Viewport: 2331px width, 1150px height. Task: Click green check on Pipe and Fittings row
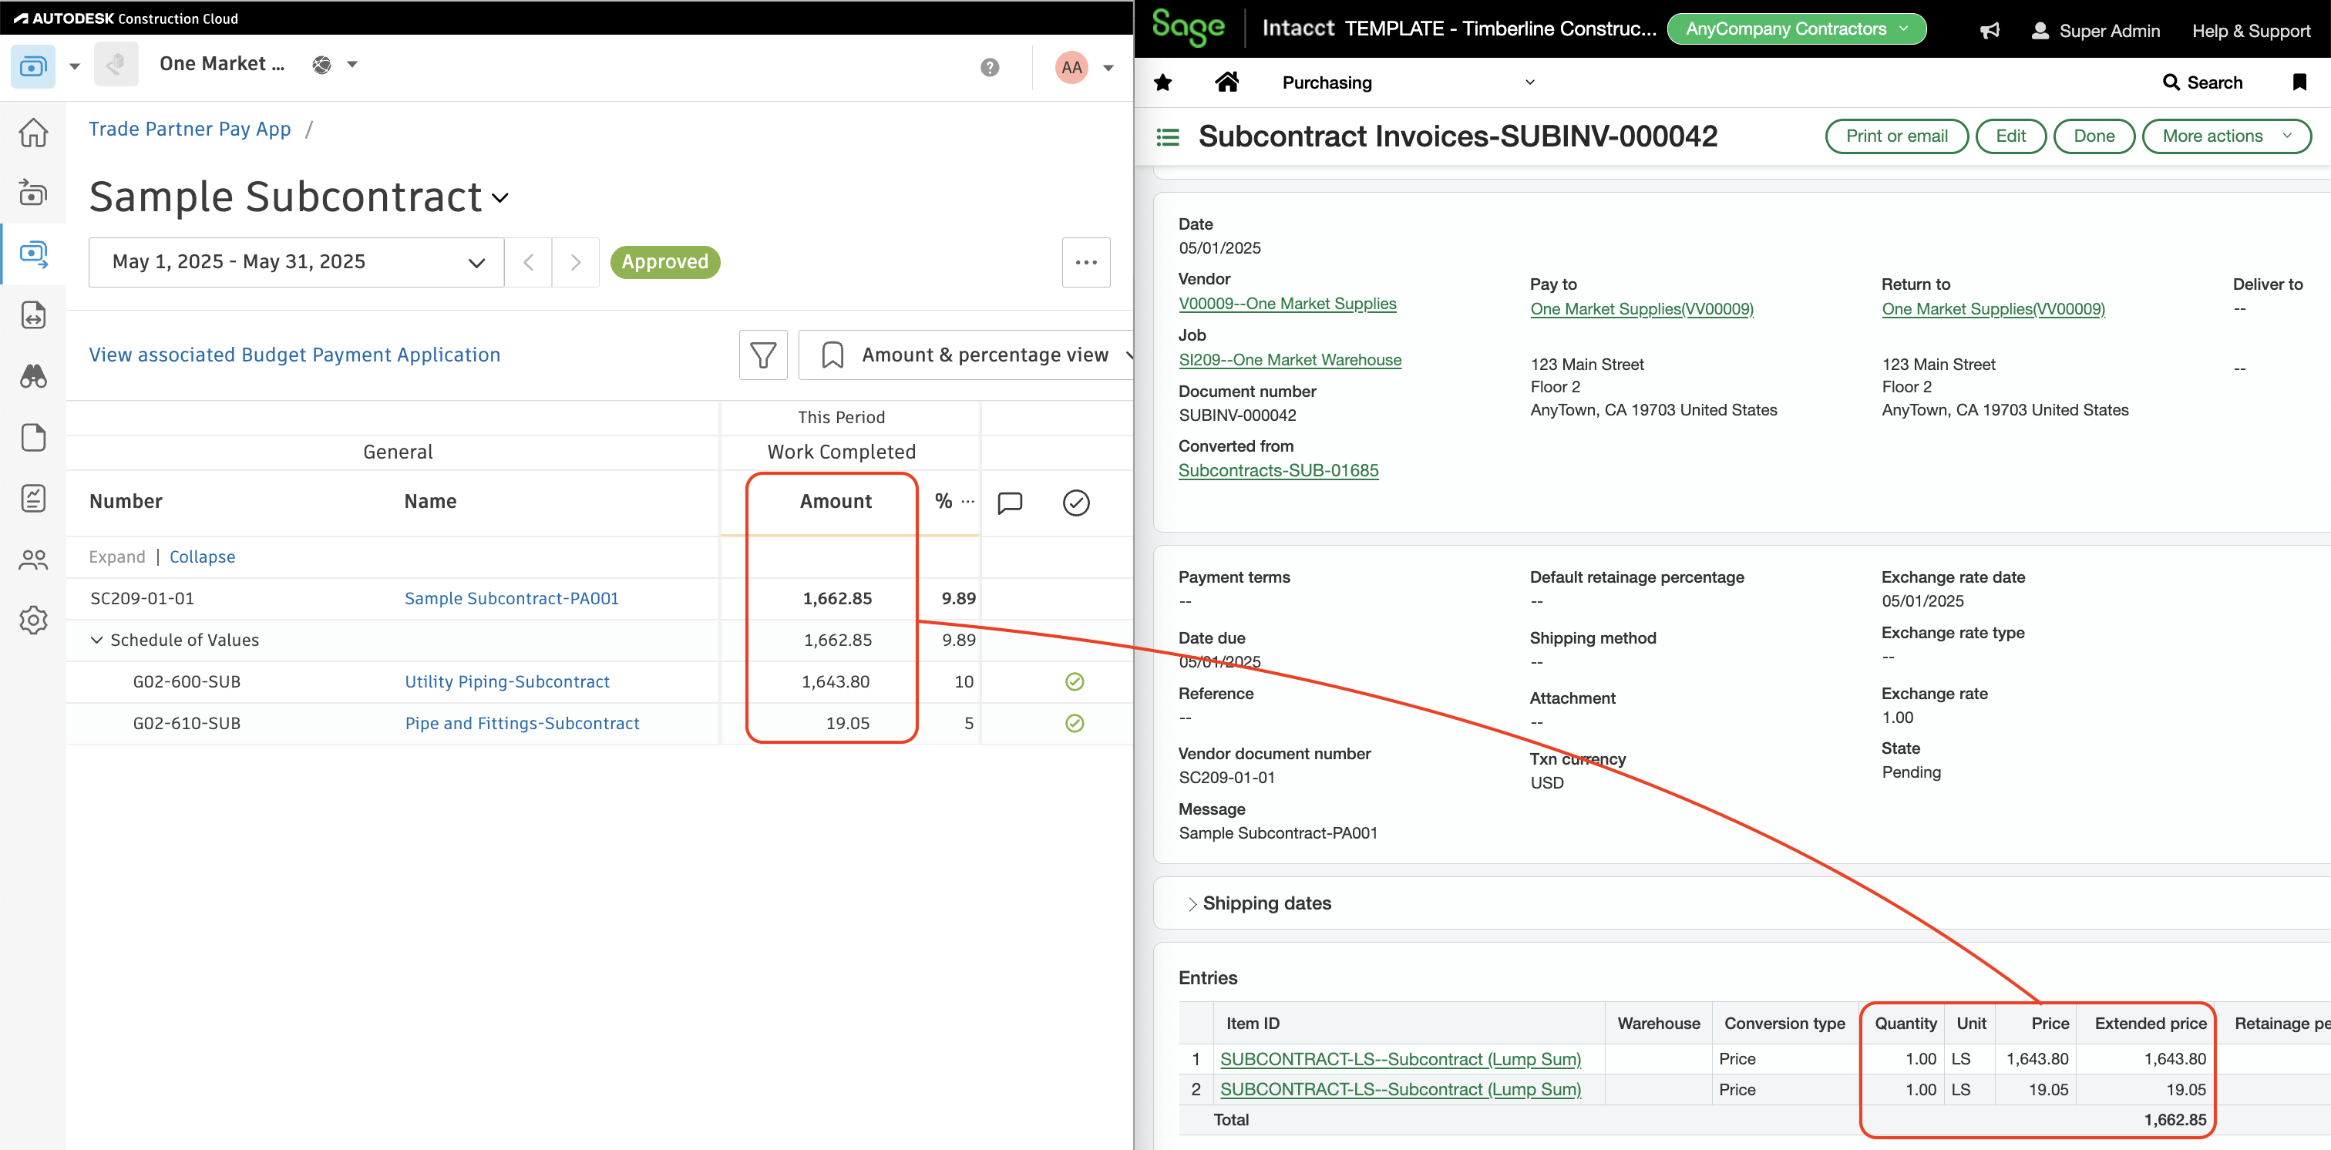[1075, 723]
